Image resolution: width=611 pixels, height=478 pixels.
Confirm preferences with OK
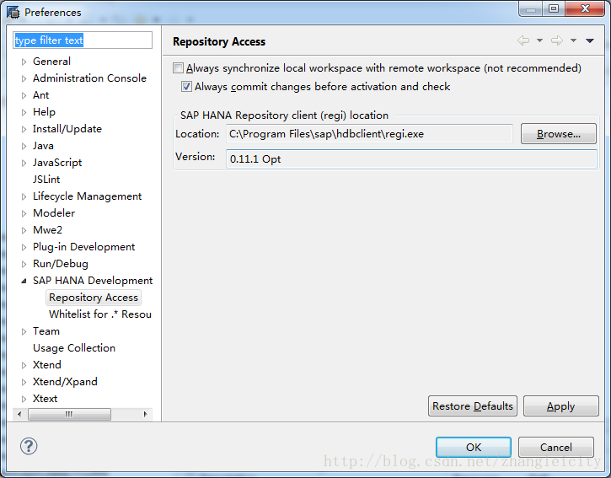pyautogui.click(x=474, y=447)
